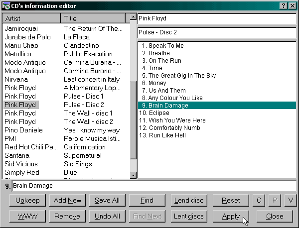Click the Undo All button
Viewport: 299px width, 228px height.
pos(107,216)
